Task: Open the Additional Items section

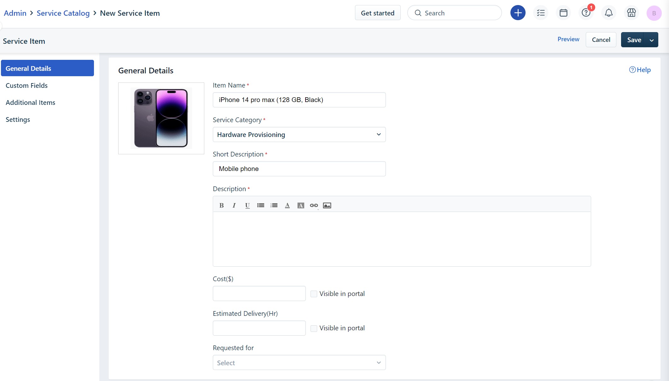Action: [x=30, y=103]
